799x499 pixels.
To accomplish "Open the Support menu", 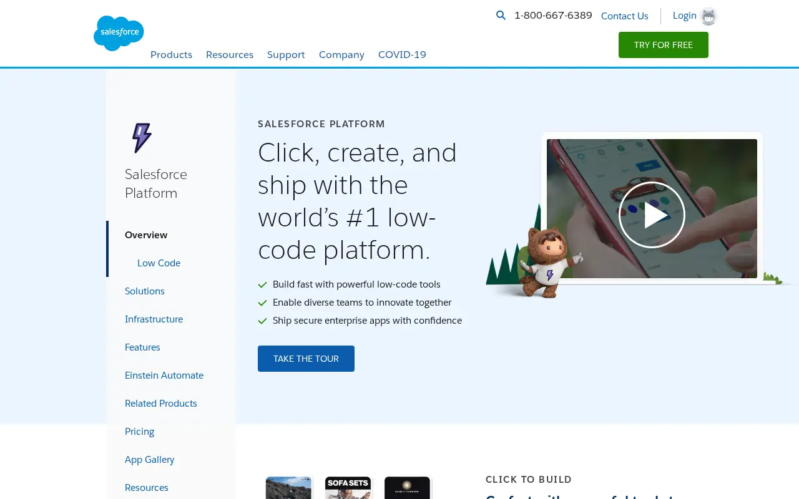I will [x=286, y=54].
